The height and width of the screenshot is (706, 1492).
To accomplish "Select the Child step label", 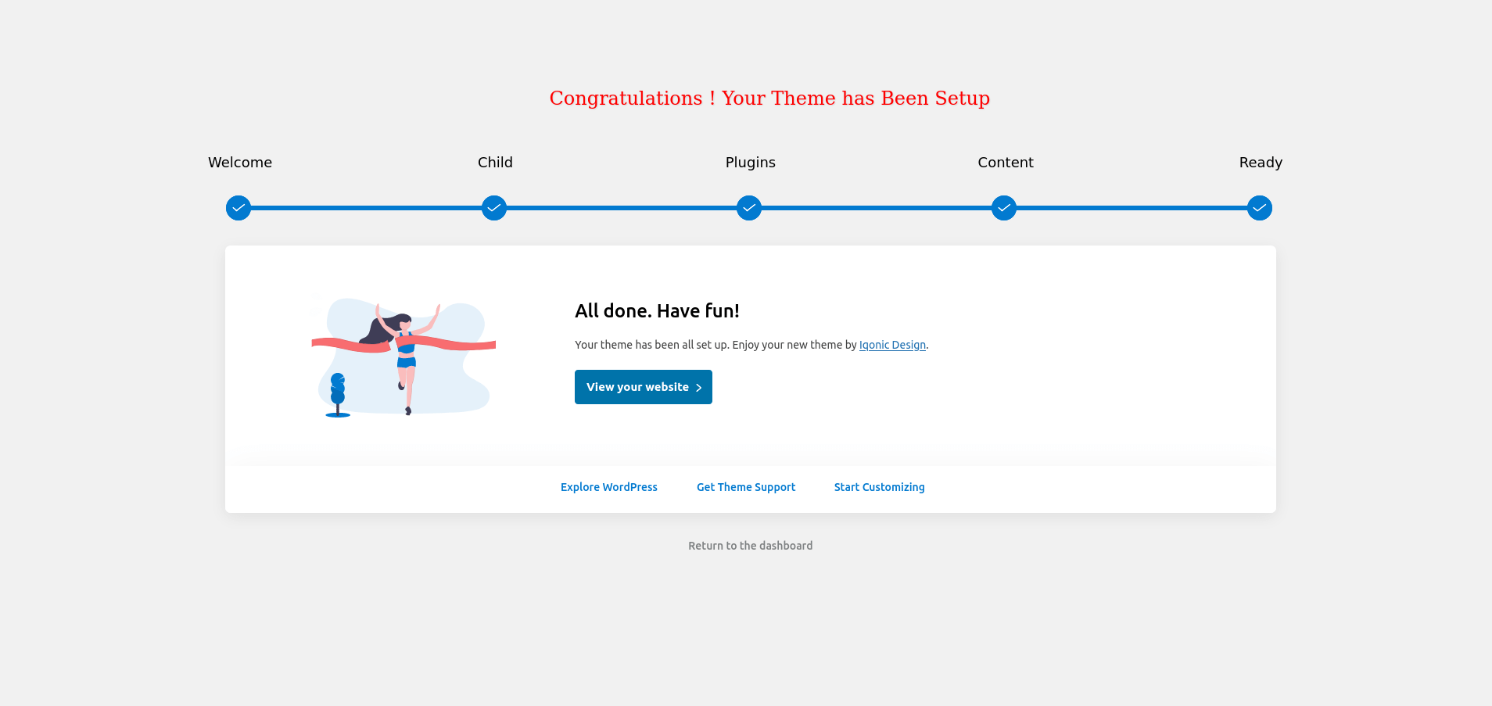I will click(495, 163).
